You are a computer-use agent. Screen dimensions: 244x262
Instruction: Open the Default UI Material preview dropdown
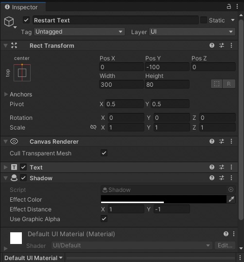coord(34,258)
